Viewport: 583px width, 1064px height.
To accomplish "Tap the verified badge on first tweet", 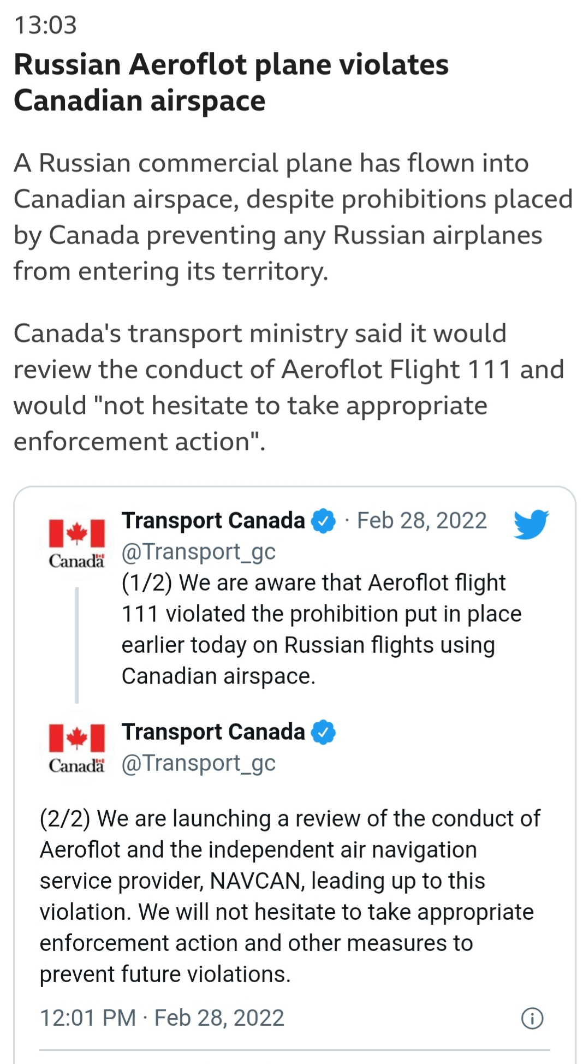I will pos(323,521).
